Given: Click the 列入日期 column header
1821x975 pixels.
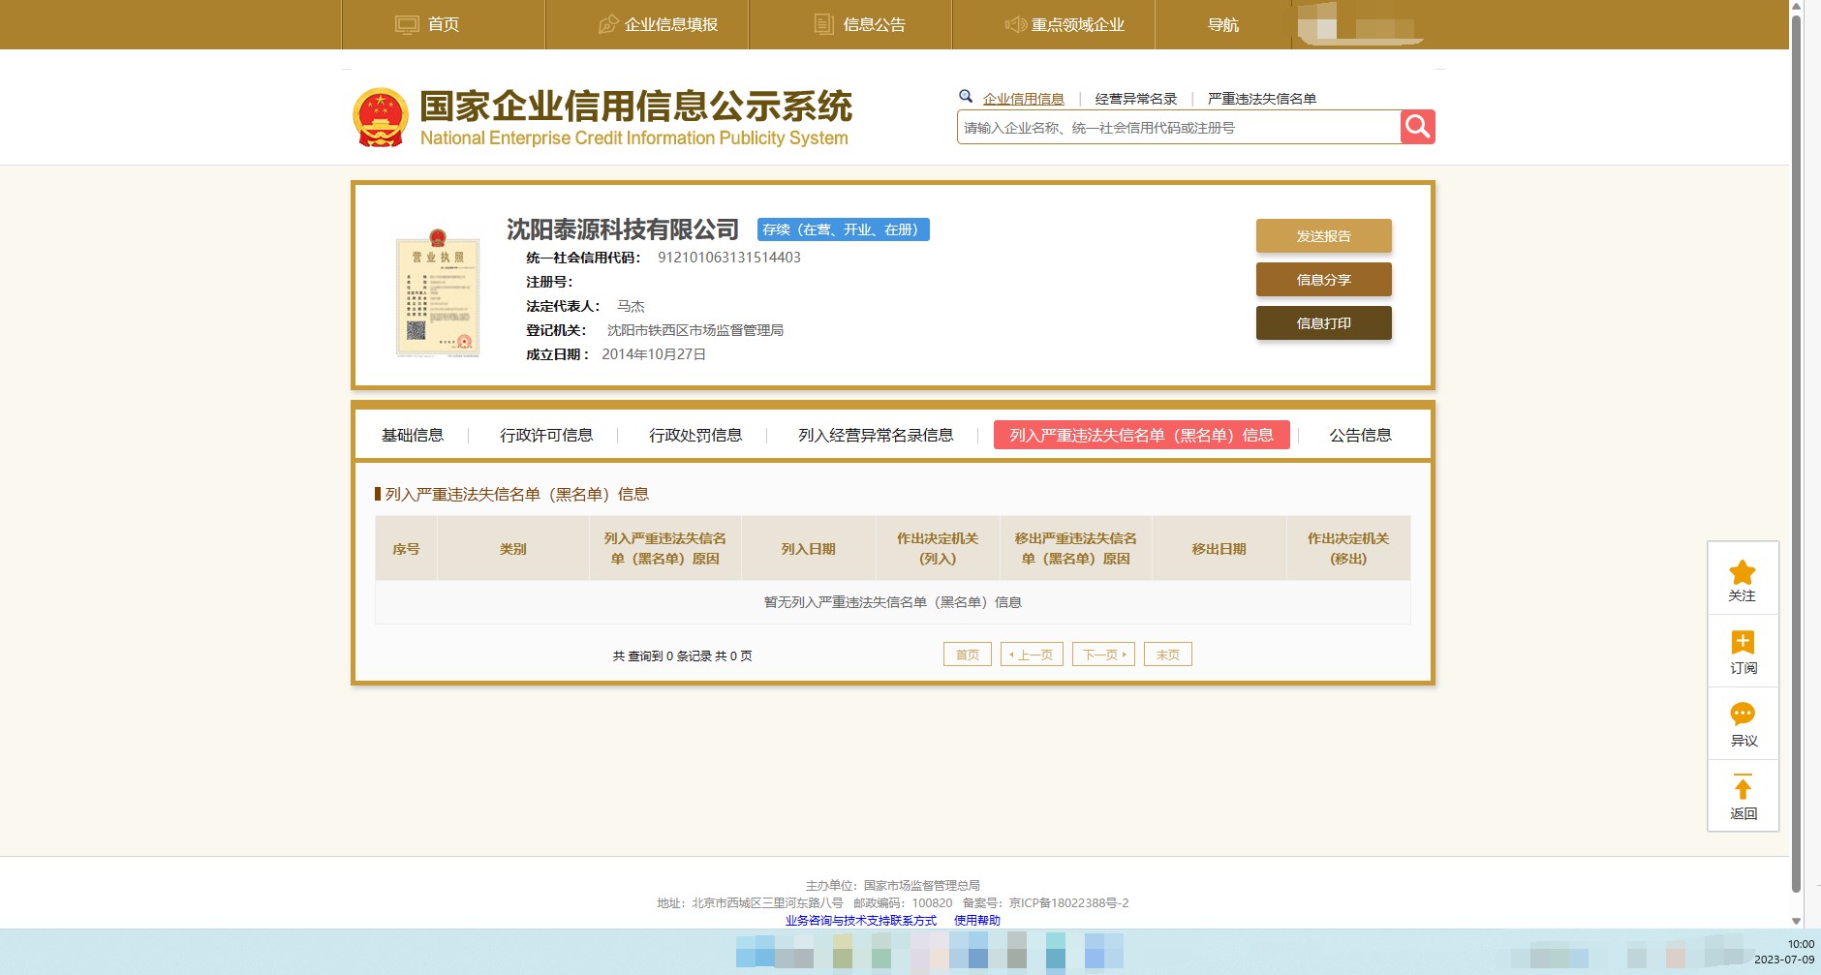Looking at the screenshot, I should point(809,549).
